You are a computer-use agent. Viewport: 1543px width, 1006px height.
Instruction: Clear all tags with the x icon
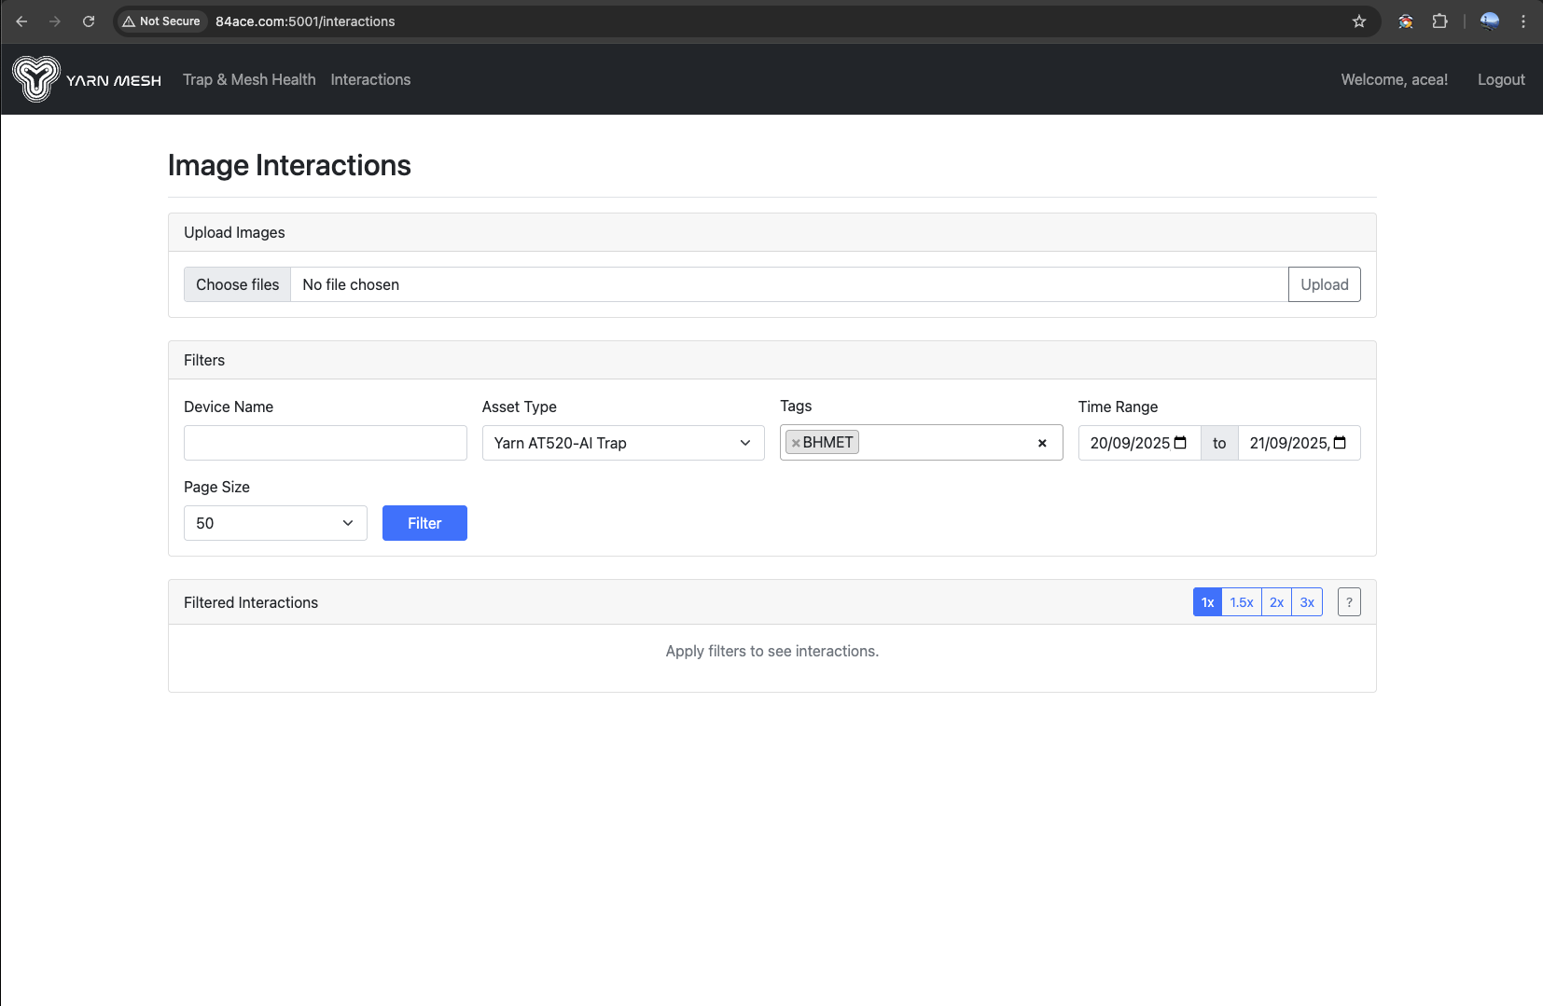1042,443
